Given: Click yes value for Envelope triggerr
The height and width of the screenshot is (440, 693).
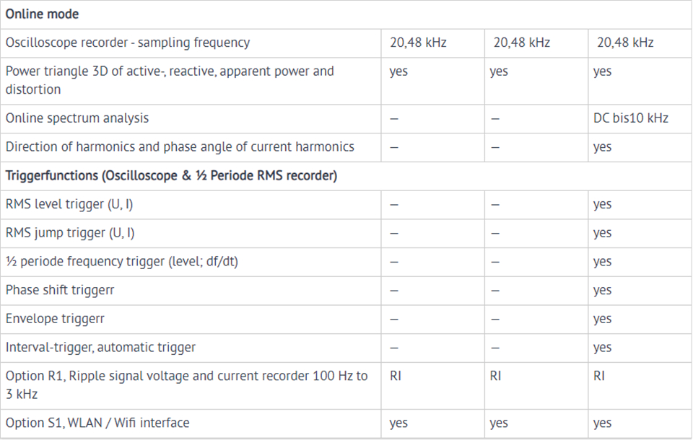Looking at the screenshot, I should [x=602, y=319].
